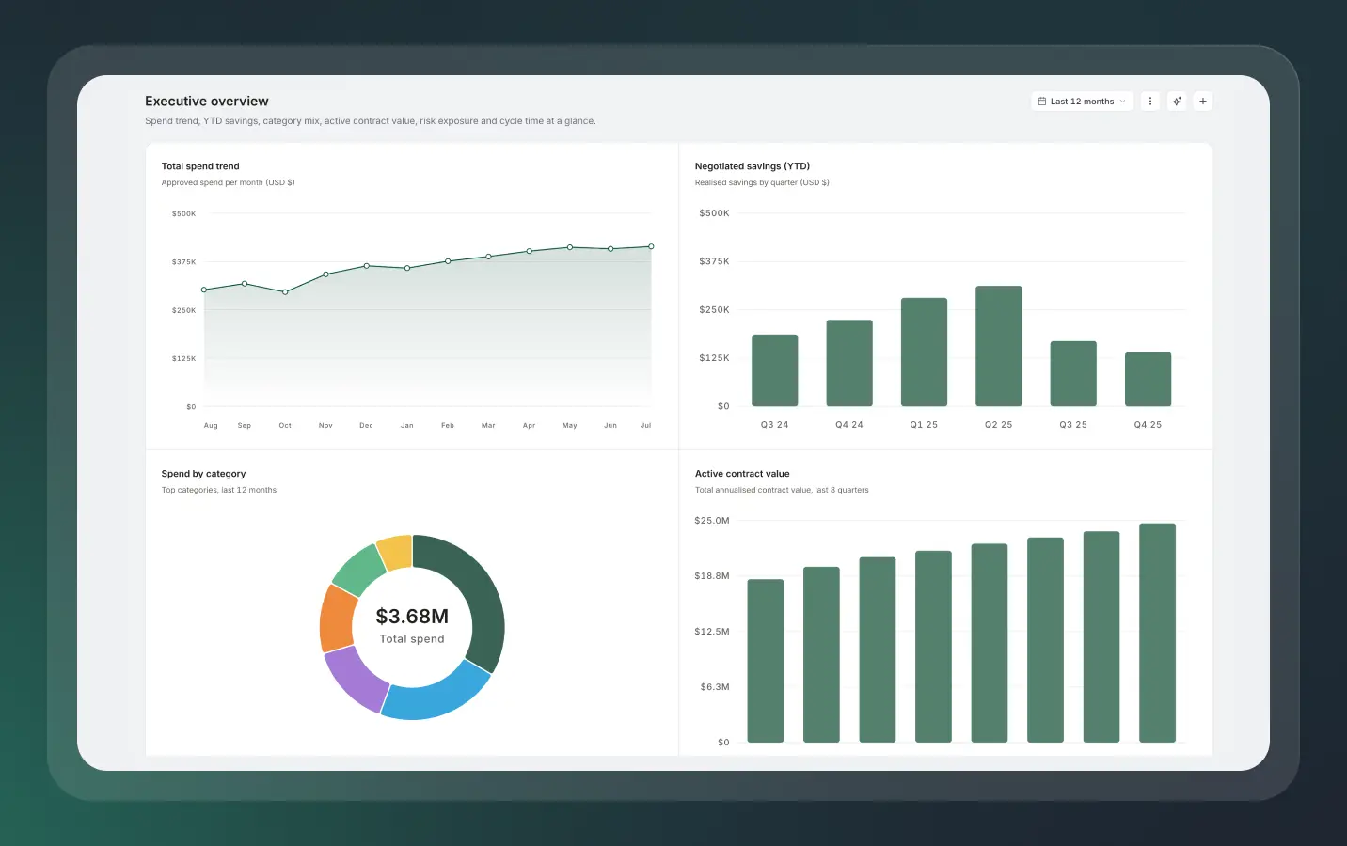Click the tallest last bar in Active contract value
Screen dimensions: 1347x846
point(1158,633)
